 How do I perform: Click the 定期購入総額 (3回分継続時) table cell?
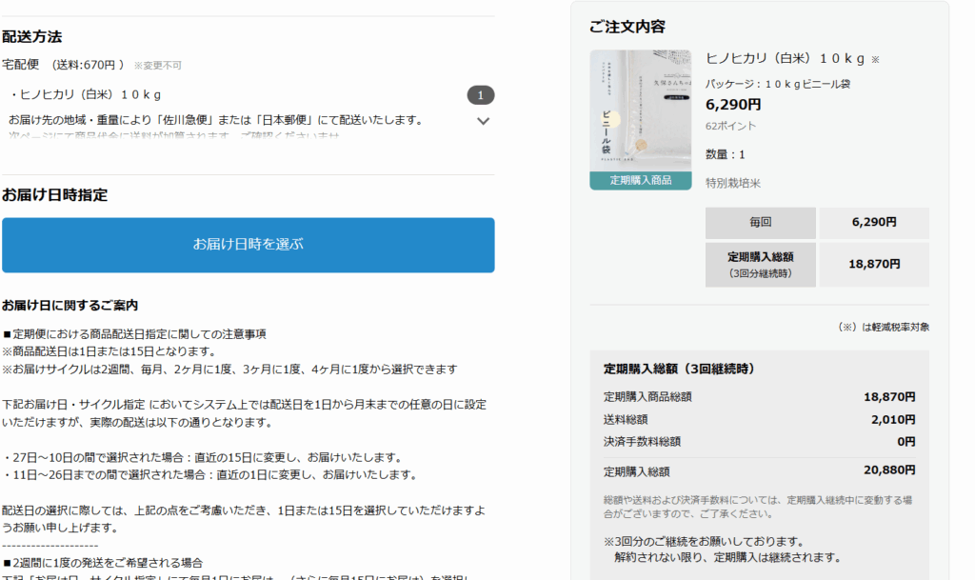(x=760, y=265)
